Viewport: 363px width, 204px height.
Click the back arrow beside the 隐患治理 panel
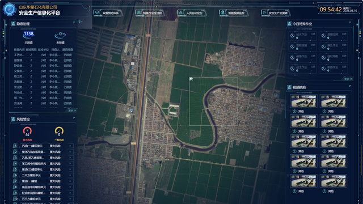click(81, 22)
